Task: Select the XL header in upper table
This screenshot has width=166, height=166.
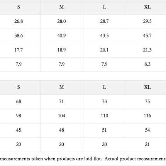Action: (x=147, y=7)
